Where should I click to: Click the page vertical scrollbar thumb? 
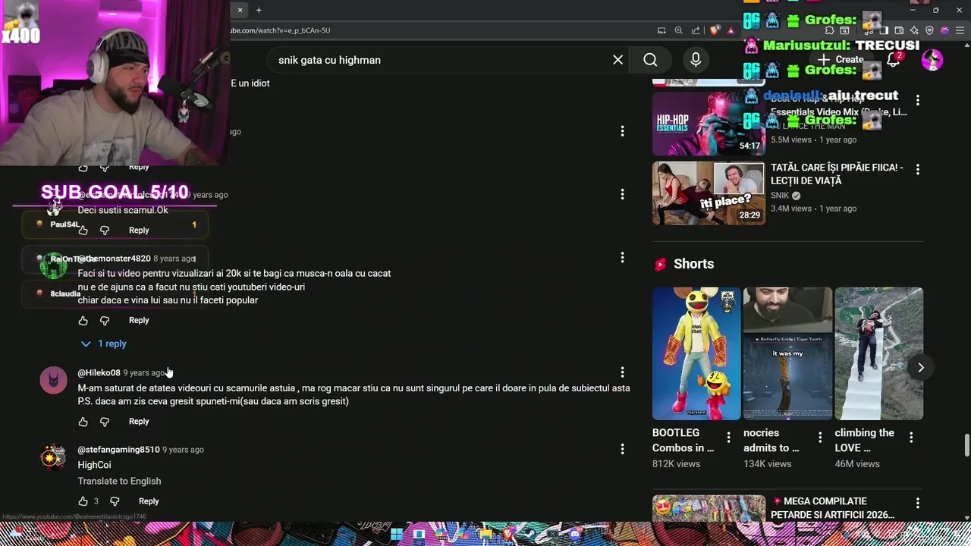coord(966,445)
